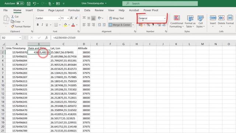The image size is (236, 133).
Task: Open Conditional Formatting menu
Action: click(x=177, y=21)
